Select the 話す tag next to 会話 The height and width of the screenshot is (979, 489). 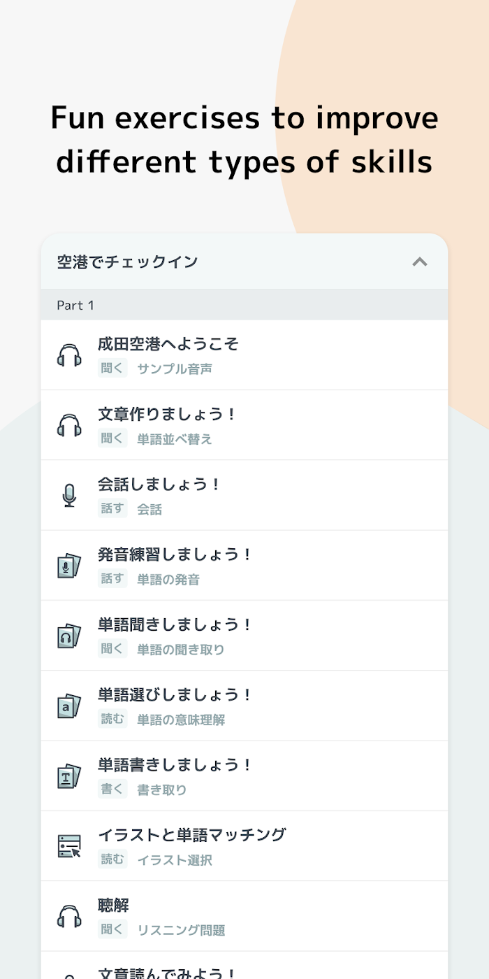[112, 508]
